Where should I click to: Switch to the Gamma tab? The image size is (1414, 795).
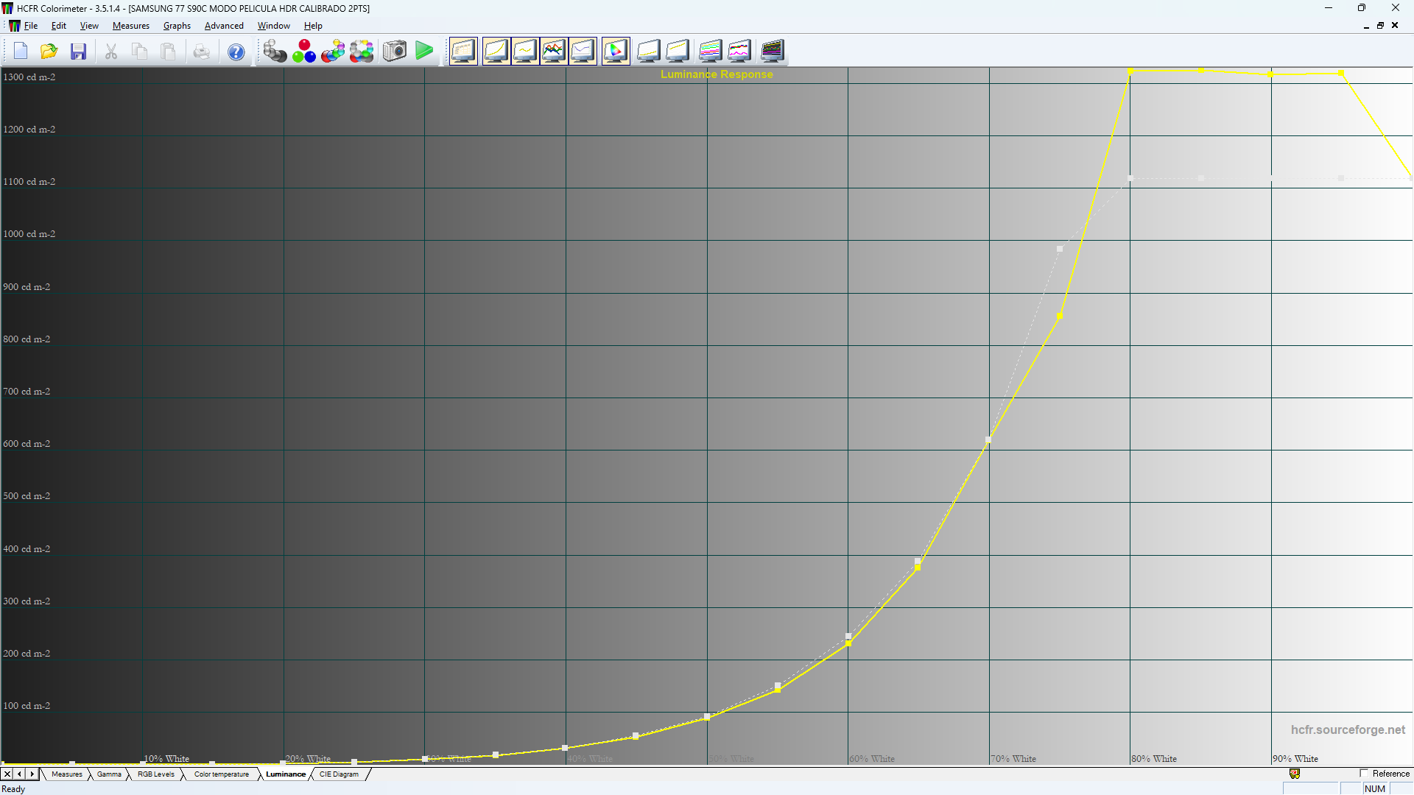[109, 774]
